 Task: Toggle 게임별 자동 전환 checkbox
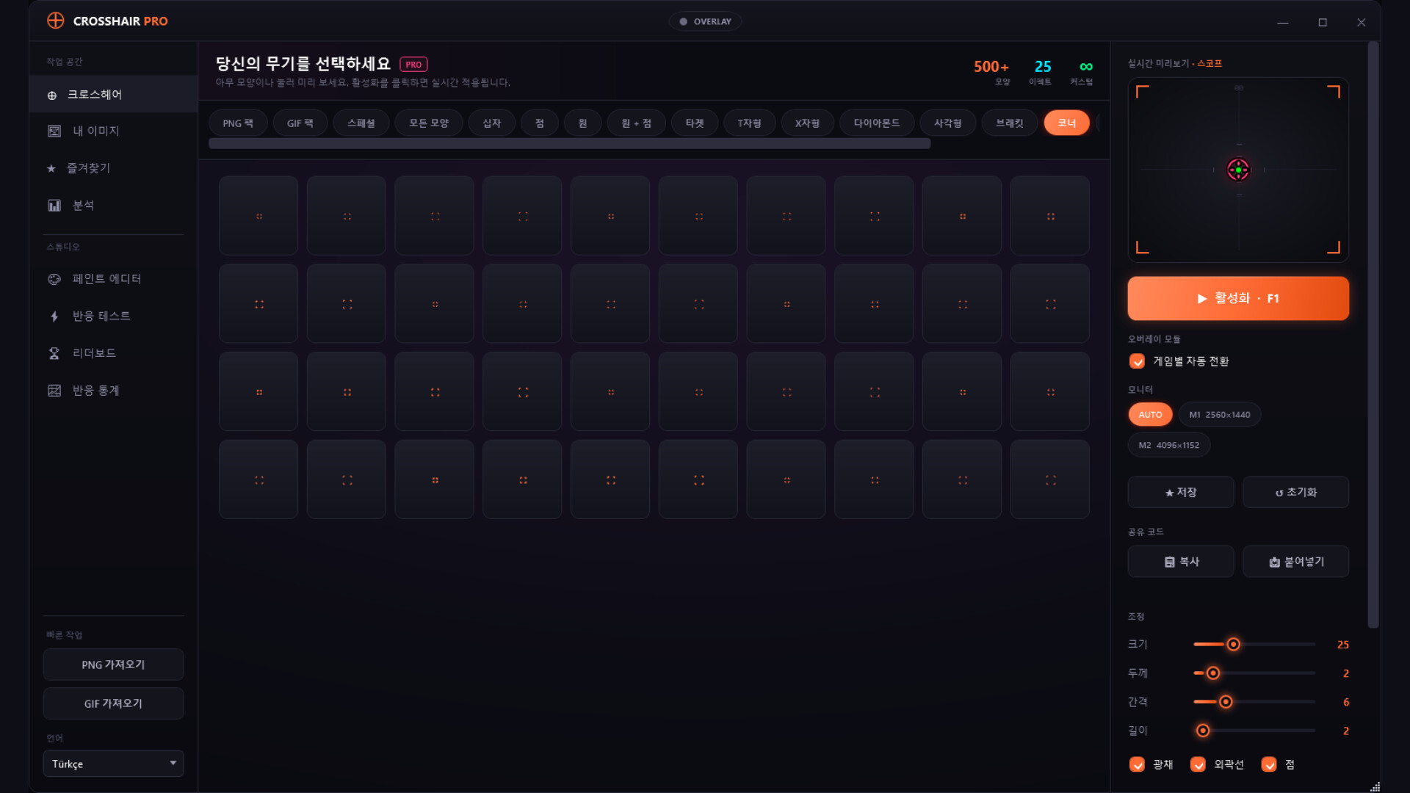pos(1137,361)
